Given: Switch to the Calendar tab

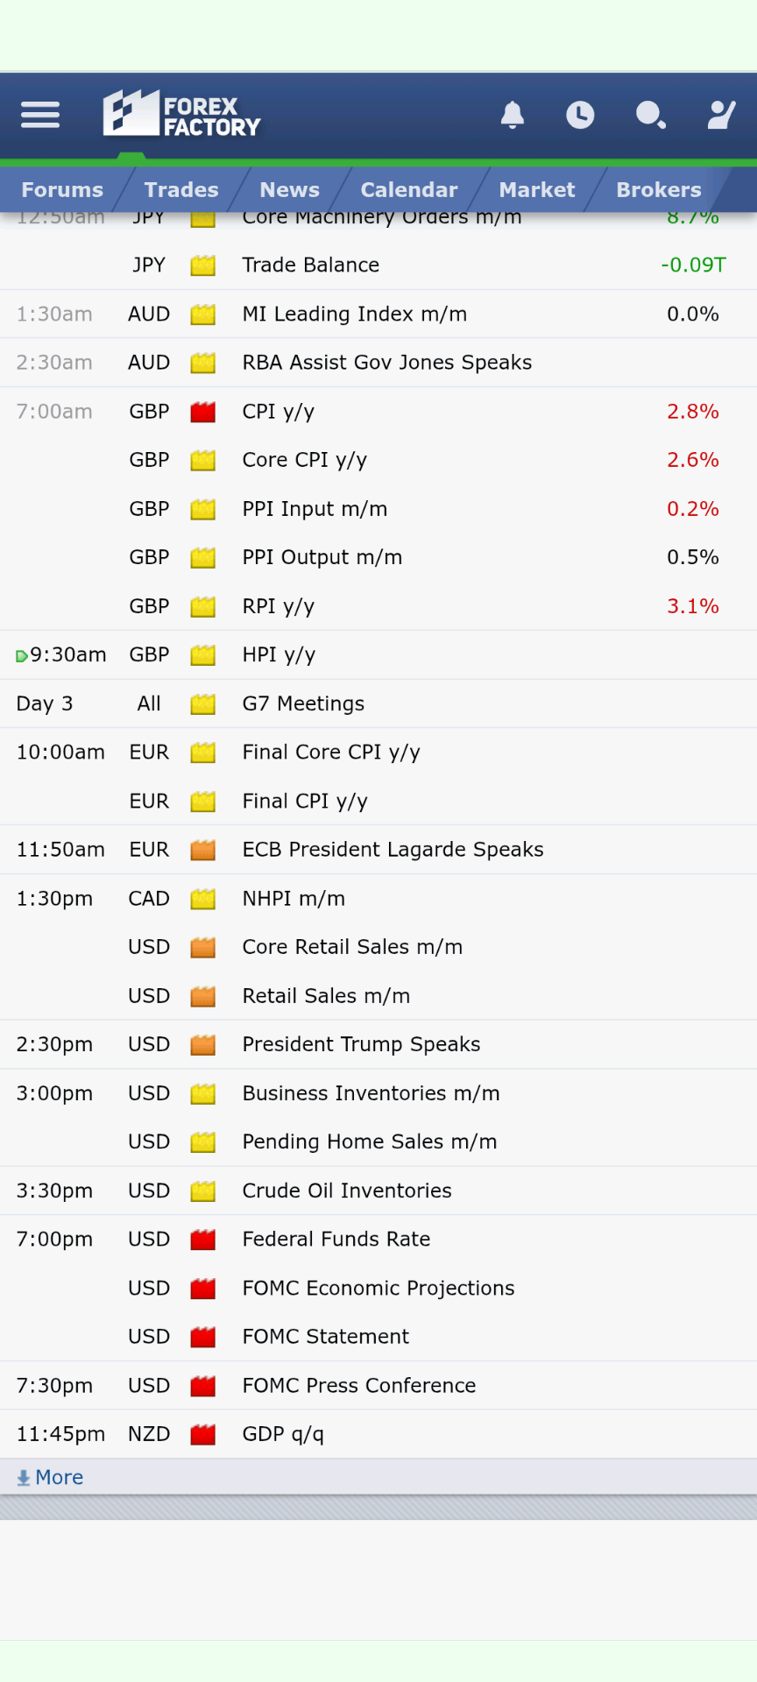Looking at the screenshot, I should click(409, 190).
